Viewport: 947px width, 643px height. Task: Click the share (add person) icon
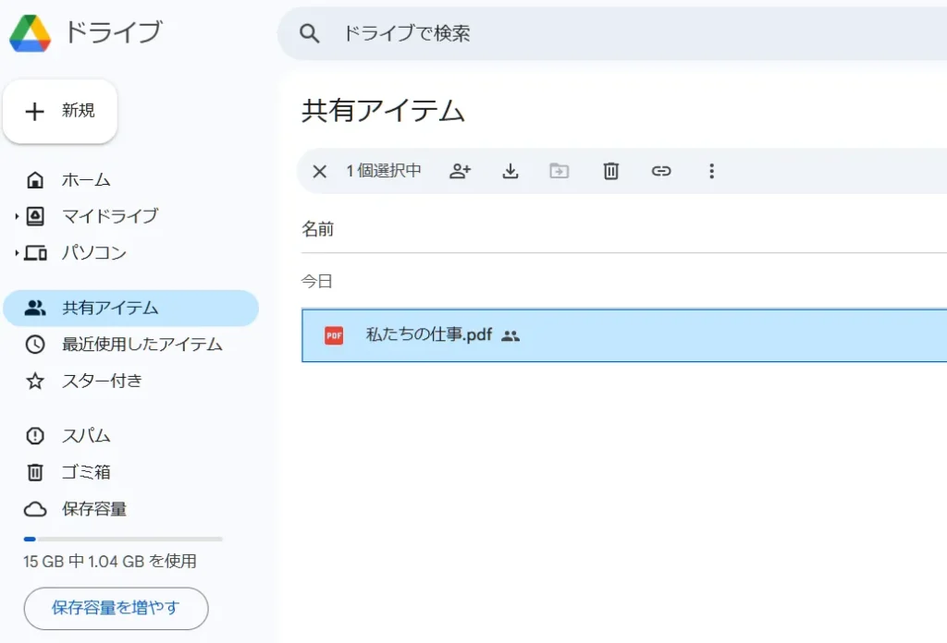(x=460, y=171)
